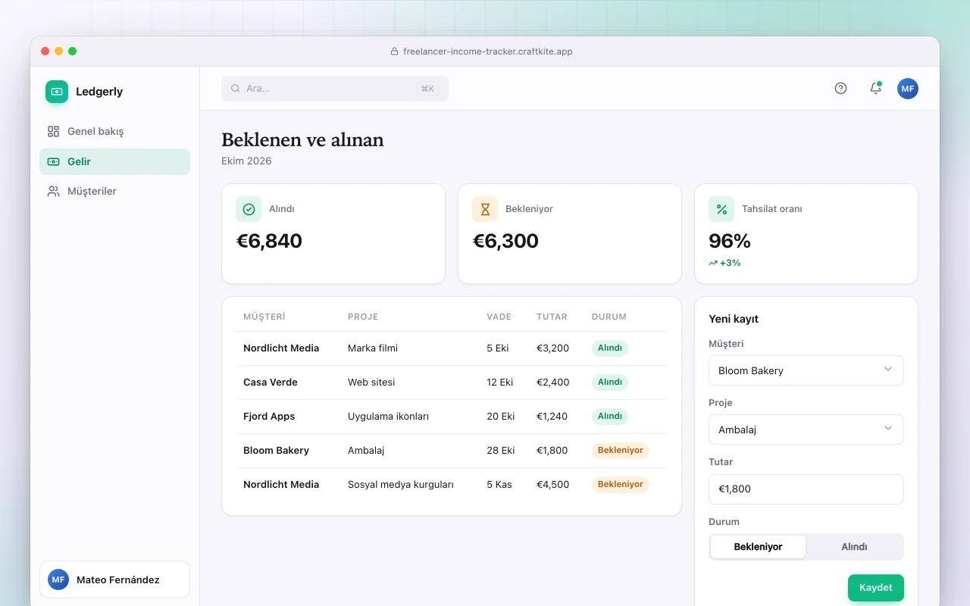
Task: Click the percent Tahsilat oranı icon
Action: (721, 209)
